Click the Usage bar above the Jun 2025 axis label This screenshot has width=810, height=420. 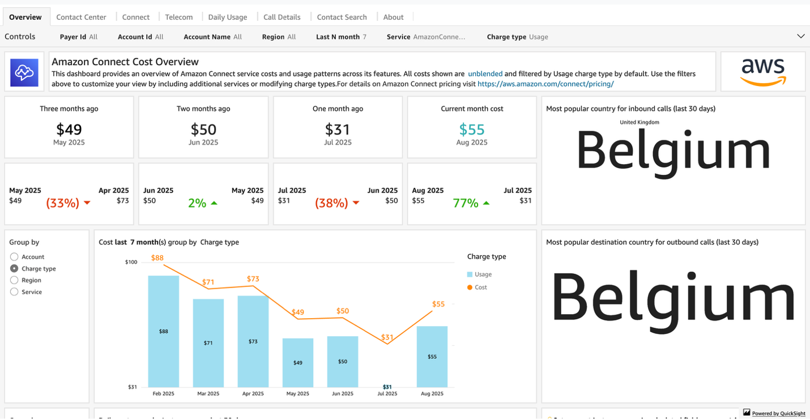tap(343, 362)
